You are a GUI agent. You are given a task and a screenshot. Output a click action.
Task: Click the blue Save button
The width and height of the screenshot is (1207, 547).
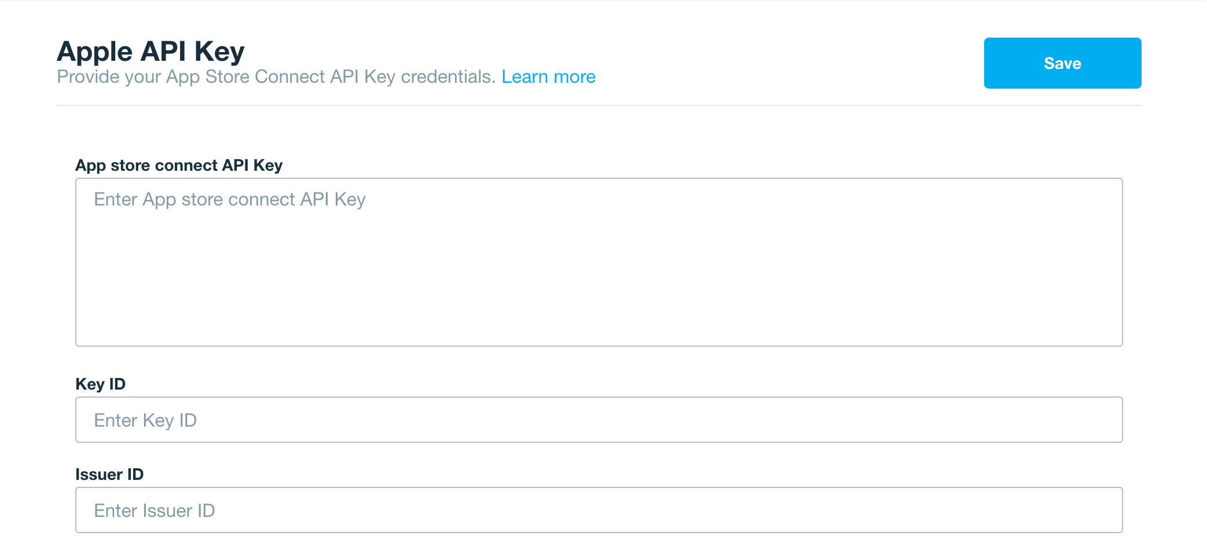[1062, 63]
